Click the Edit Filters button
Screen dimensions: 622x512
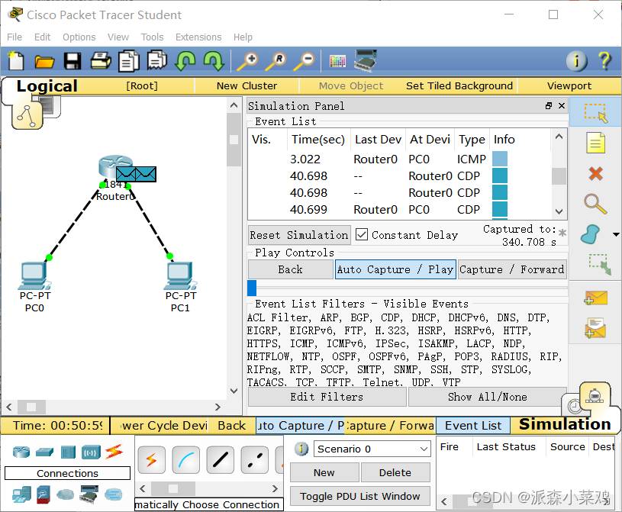pyautogui.click(x=327, y=397)
